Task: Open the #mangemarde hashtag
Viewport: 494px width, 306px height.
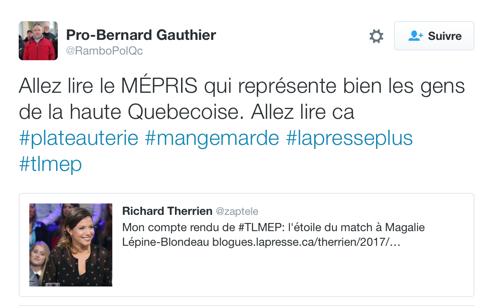Action: click(212, 138)
